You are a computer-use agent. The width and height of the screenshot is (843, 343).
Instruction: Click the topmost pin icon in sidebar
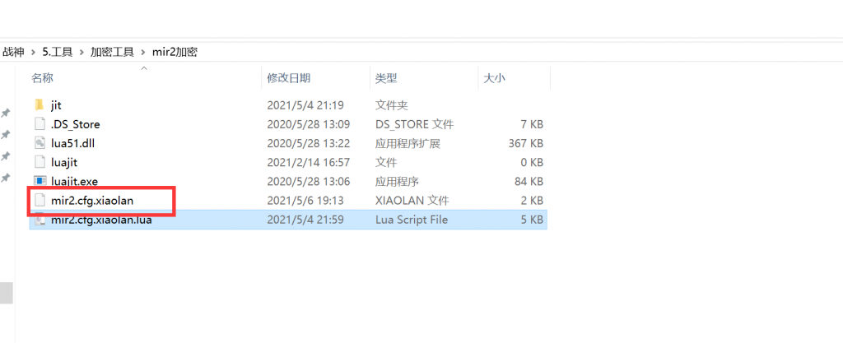[6, 113]
